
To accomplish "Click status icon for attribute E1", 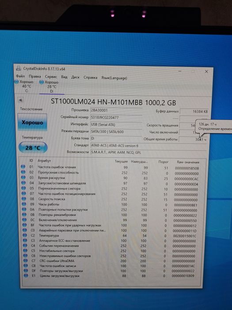I will (x=26, y=275).
